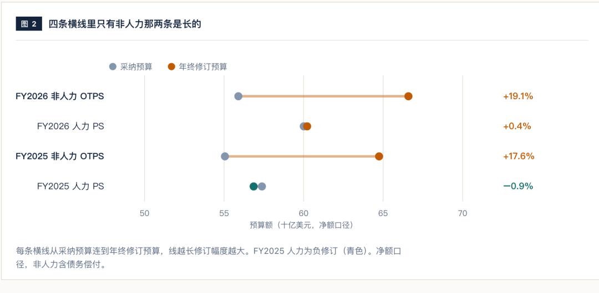This screenshot has width=599, height=293.
Task: Click the teal FY2025 人力 PS dot
Action: pos(253,187)
